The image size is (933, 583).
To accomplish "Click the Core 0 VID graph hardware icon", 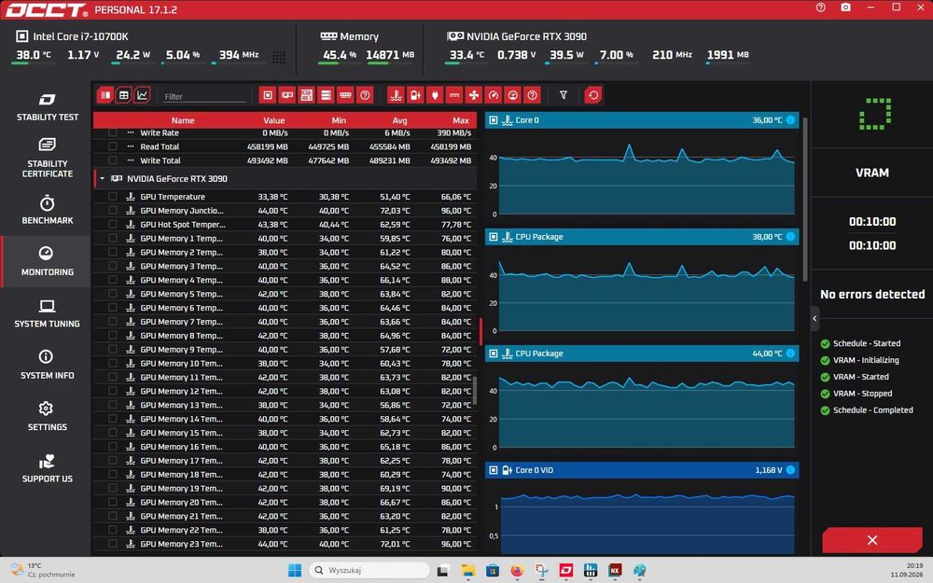I will click(x=494, y=470).
